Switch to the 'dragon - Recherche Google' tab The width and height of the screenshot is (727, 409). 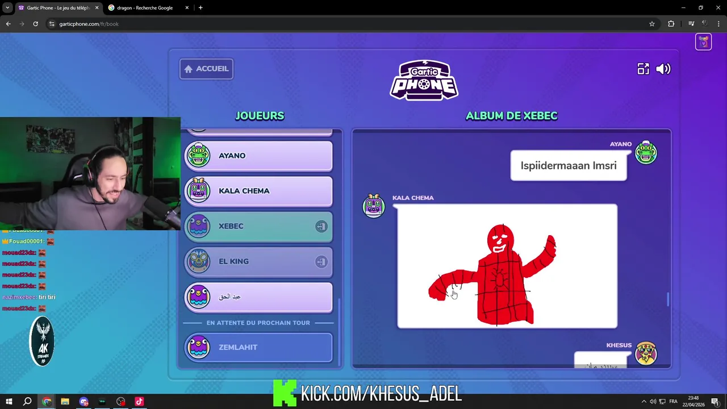coord(149,8)
